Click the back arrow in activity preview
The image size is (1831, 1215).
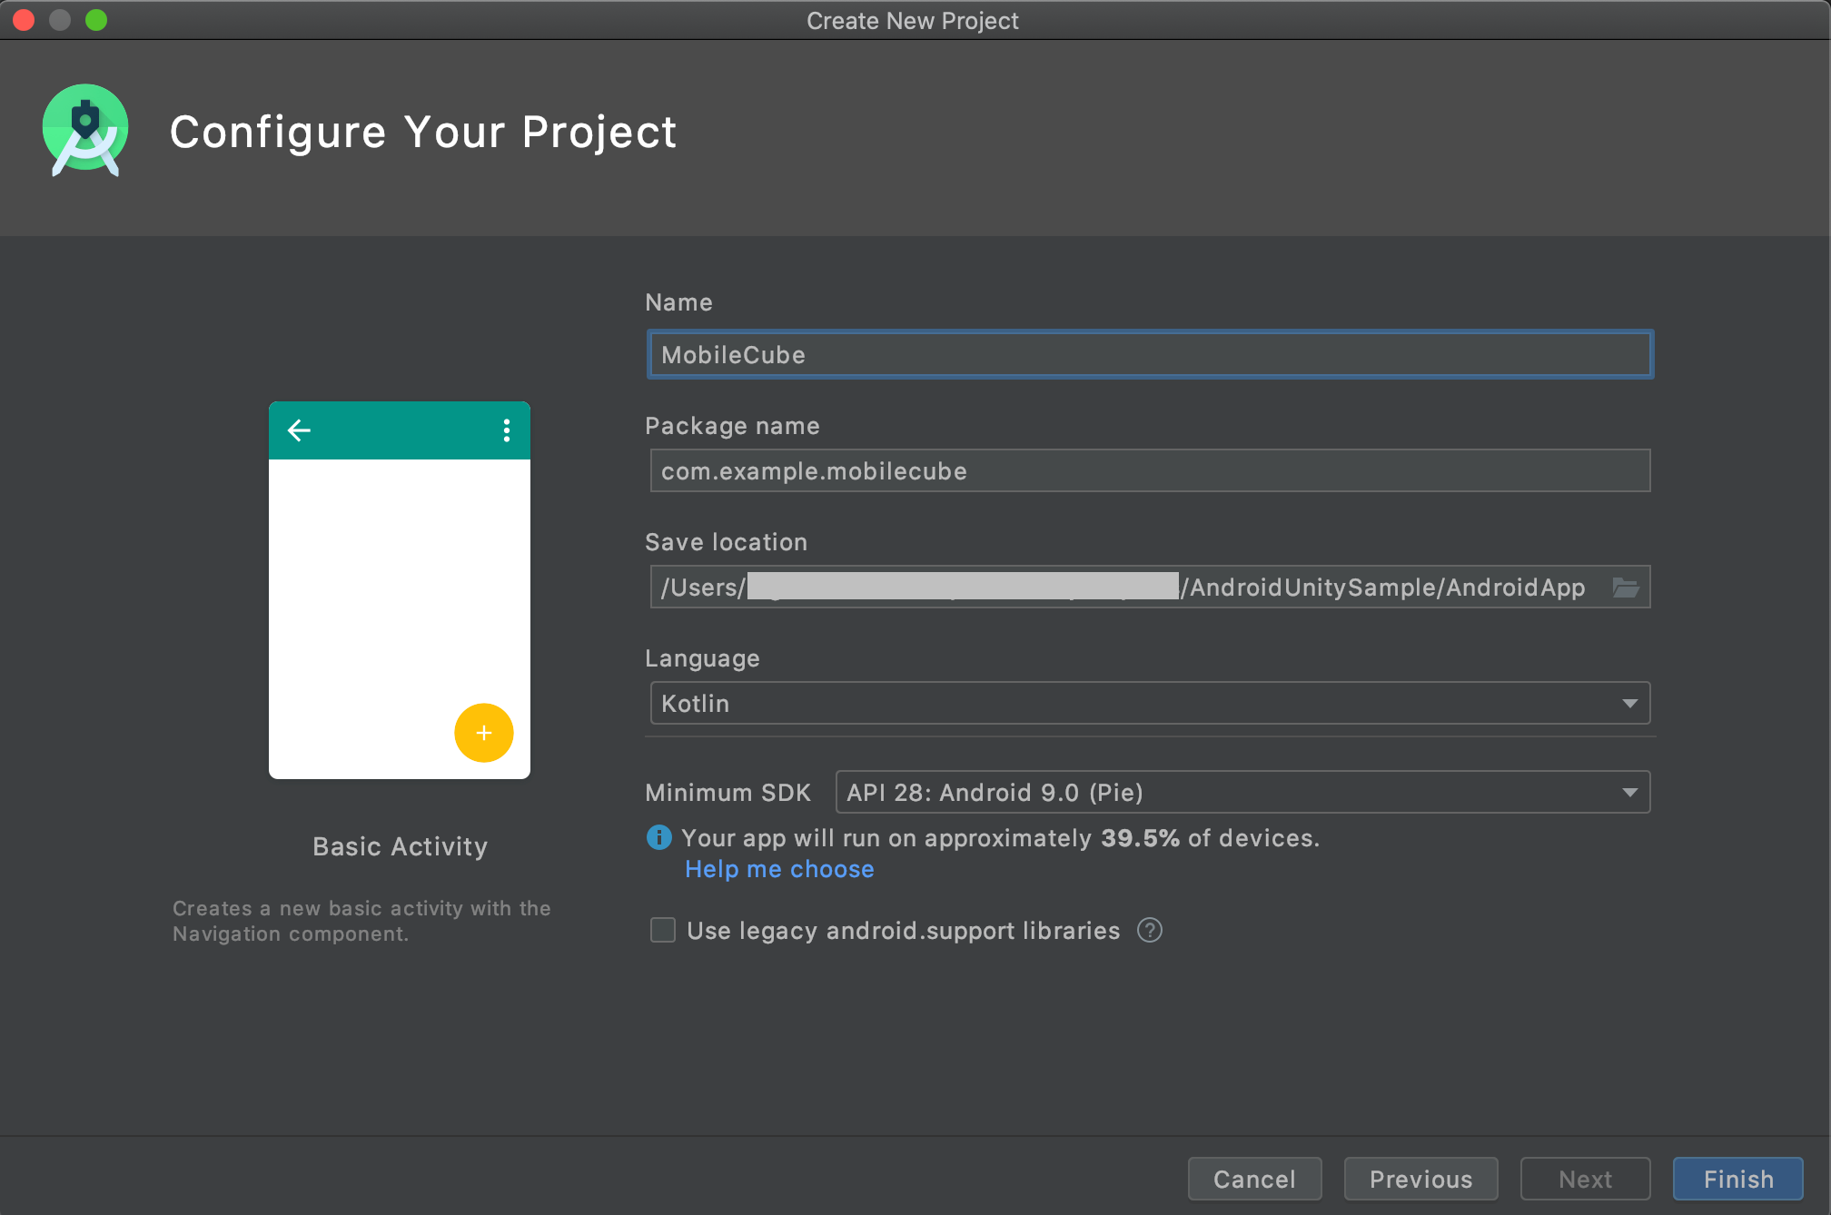tap(299, 430)
